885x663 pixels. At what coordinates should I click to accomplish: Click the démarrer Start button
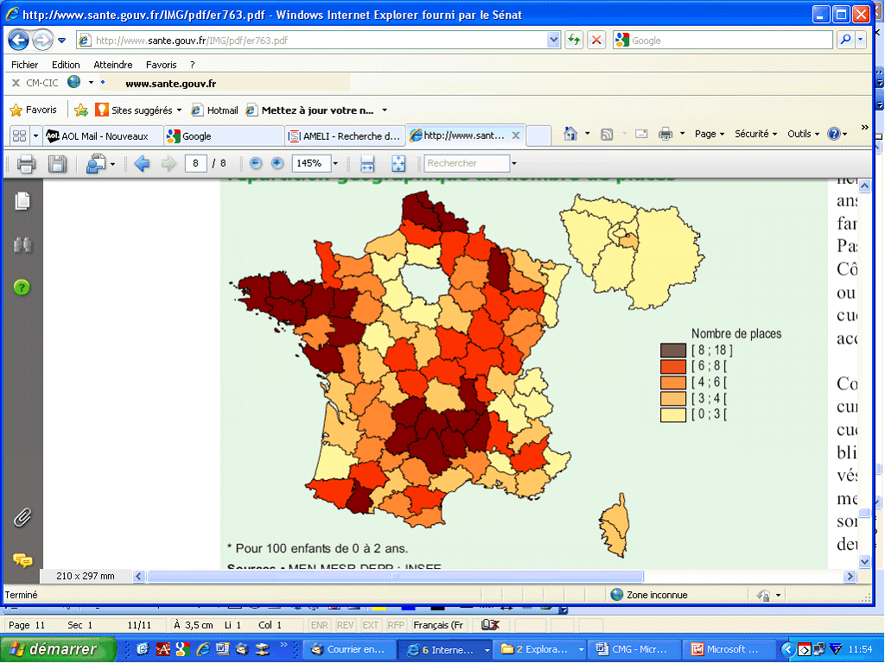[58, 649]
